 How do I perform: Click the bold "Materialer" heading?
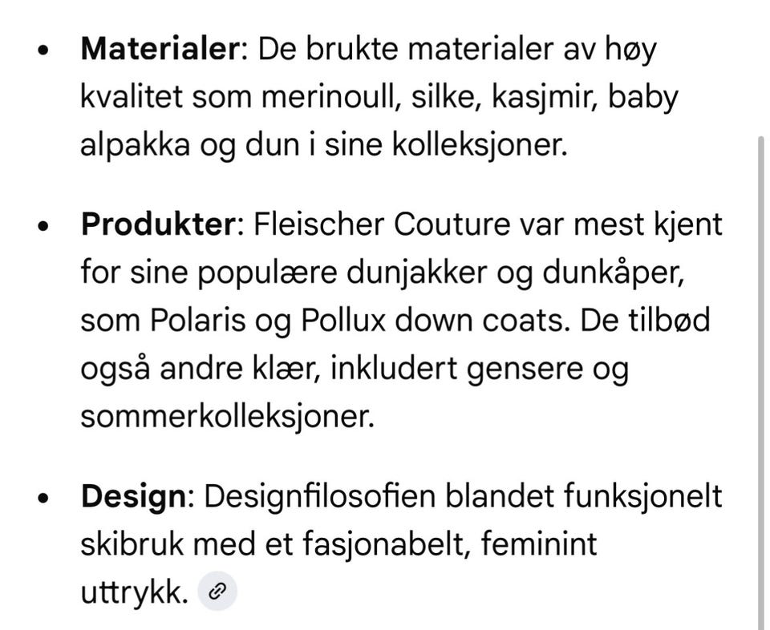click(x=160, y=50)
